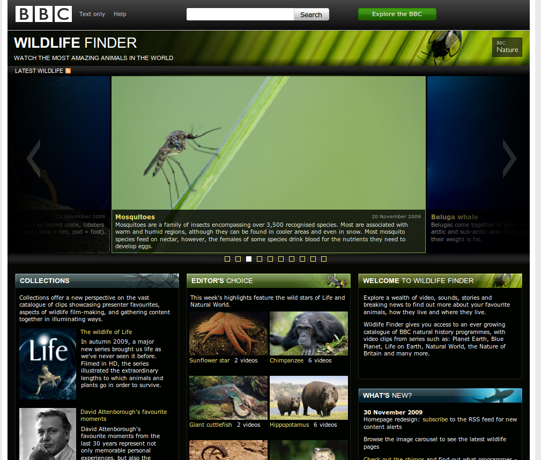Click into the search text field
This screenshot has height=460, width=541.
coord(240,14)
